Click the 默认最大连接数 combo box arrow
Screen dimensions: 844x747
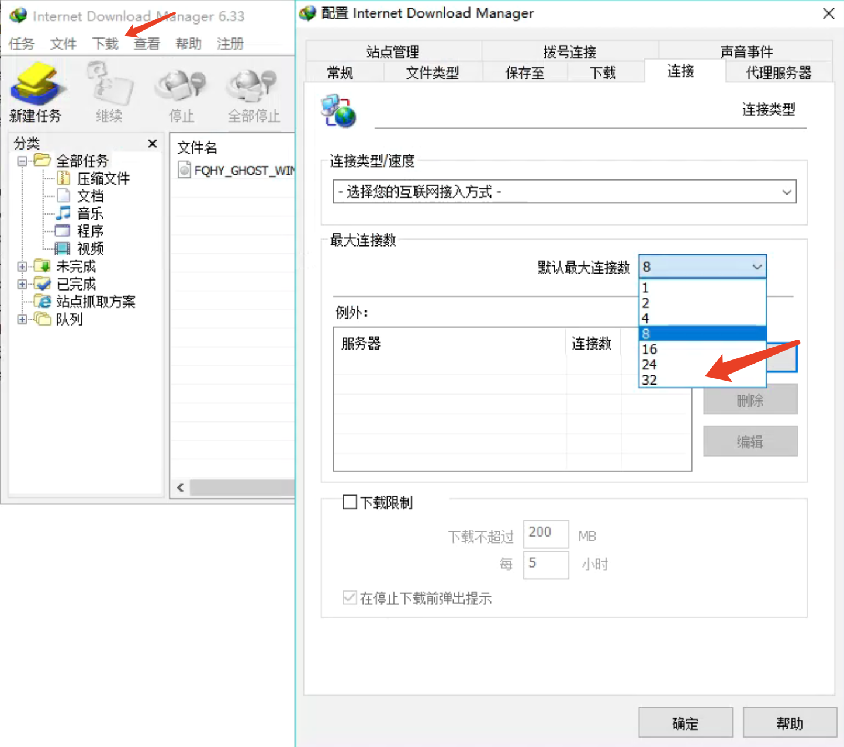click(x=757, y=267)
